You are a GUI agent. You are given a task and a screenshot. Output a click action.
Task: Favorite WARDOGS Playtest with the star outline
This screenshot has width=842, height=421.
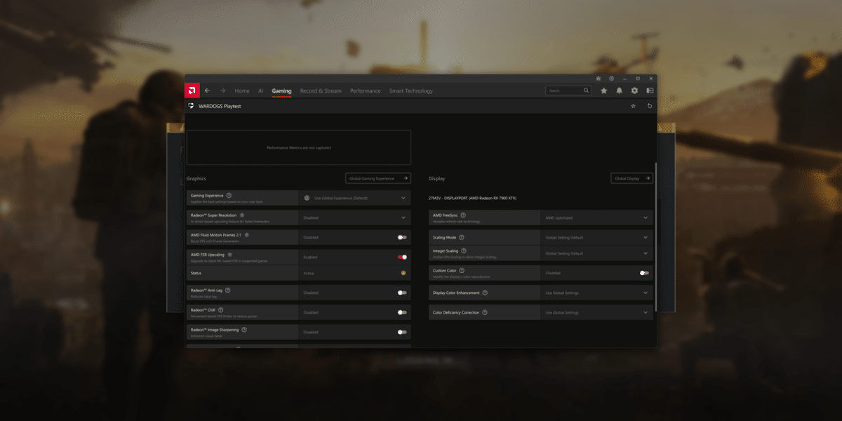[x=634, y=106]
